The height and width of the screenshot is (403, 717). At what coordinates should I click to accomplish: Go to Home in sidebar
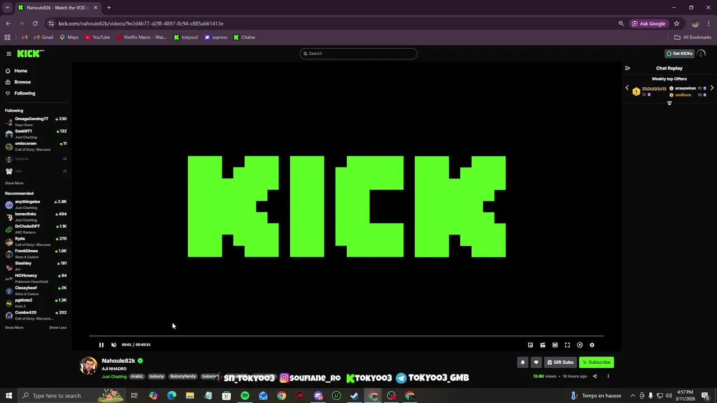point(21,71)
